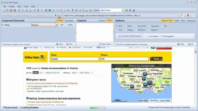Click the delete button for rating element
This screenshot has height=111, width=198.
(70, 25)
